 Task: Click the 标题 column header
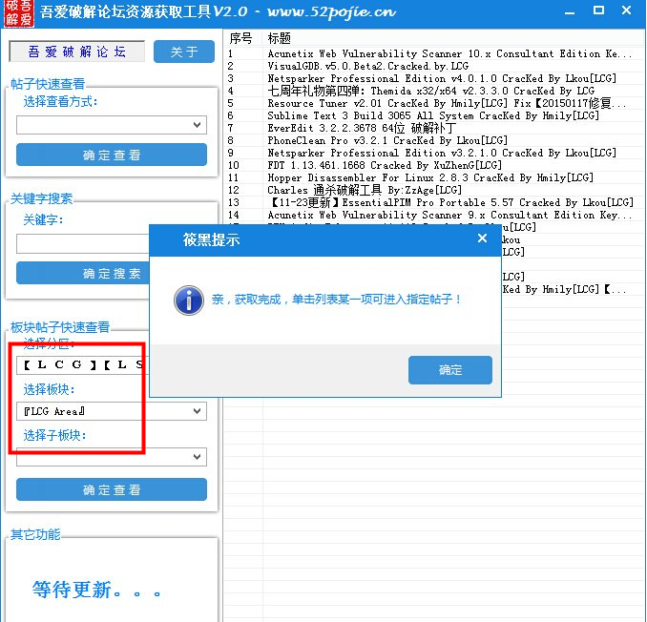(453, 38)
